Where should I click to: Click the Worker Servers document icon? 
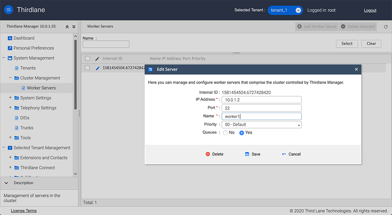[x=23, y=88]
